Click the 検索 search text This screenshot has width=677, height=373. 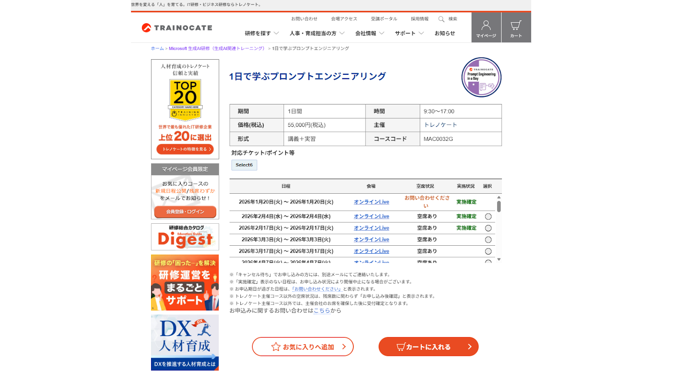pyautogui.click(x=453, y=19)
